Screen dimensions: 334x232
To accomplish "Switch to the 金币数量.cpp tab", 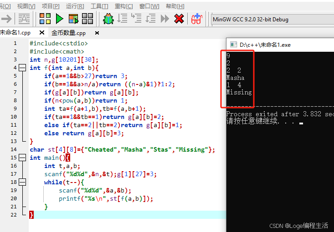I will tap(68, 33).
